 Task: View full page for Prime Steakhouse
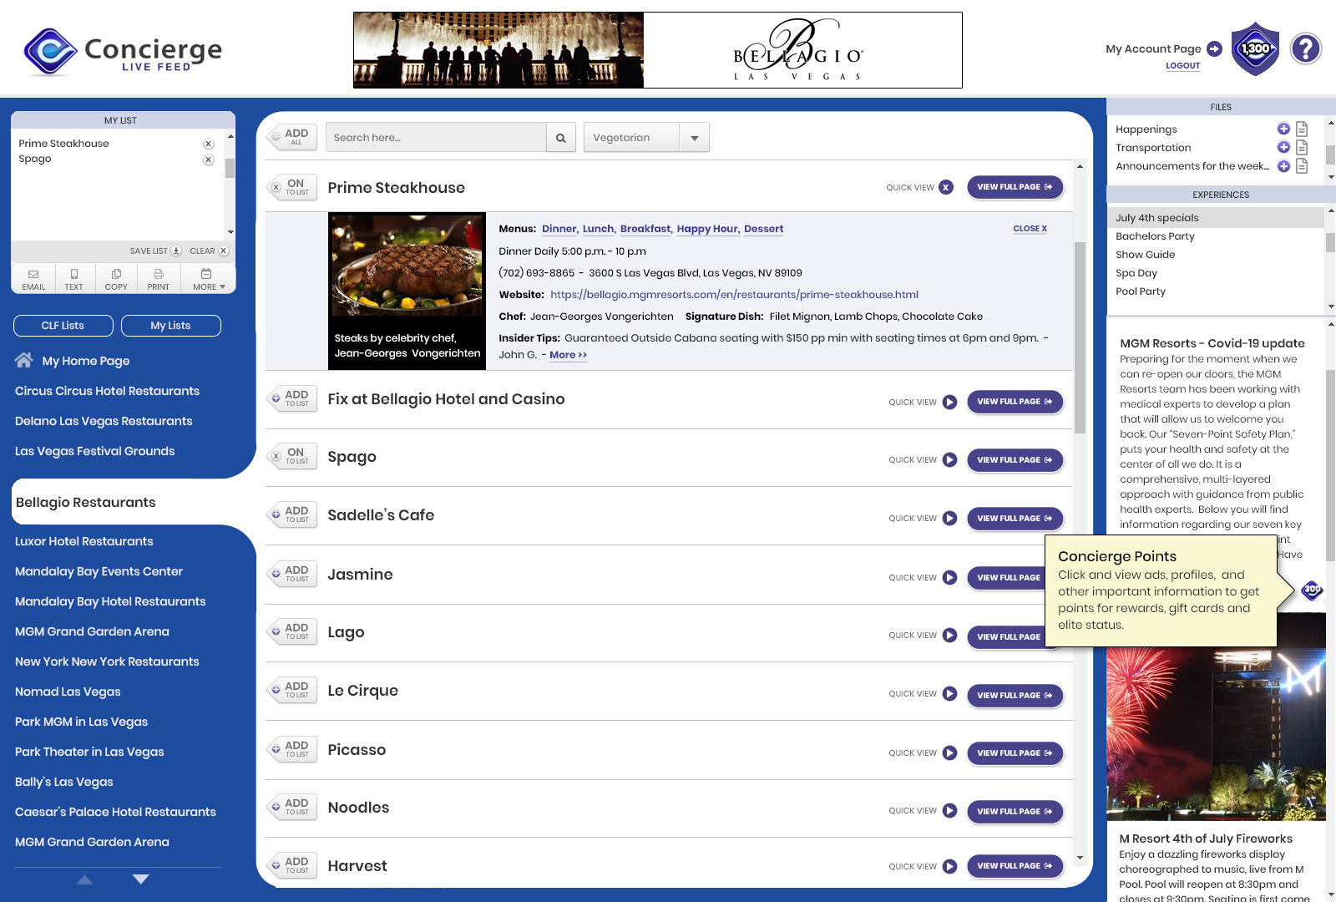[1015, 187]
